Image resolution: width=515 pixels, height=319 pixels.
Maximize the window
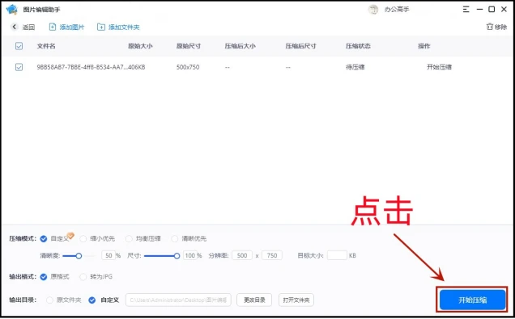pos(492,9)
